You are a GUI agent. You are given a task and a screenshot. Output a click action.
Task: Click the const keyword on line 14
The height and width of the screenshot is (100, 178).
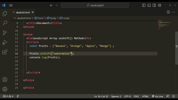pos(33,46)
